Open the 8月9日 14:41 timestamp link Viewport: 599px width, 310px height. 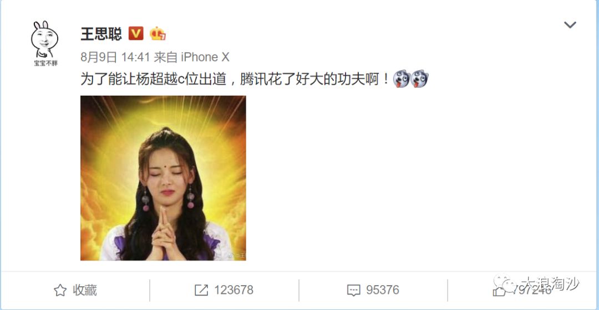[115, 57]
